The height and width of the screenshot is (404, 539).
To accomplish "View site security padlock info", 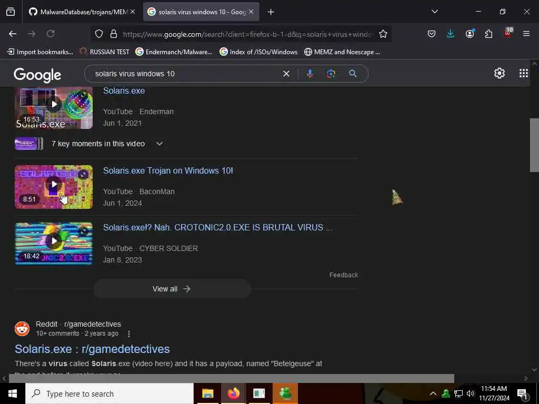I will (114, 34).
